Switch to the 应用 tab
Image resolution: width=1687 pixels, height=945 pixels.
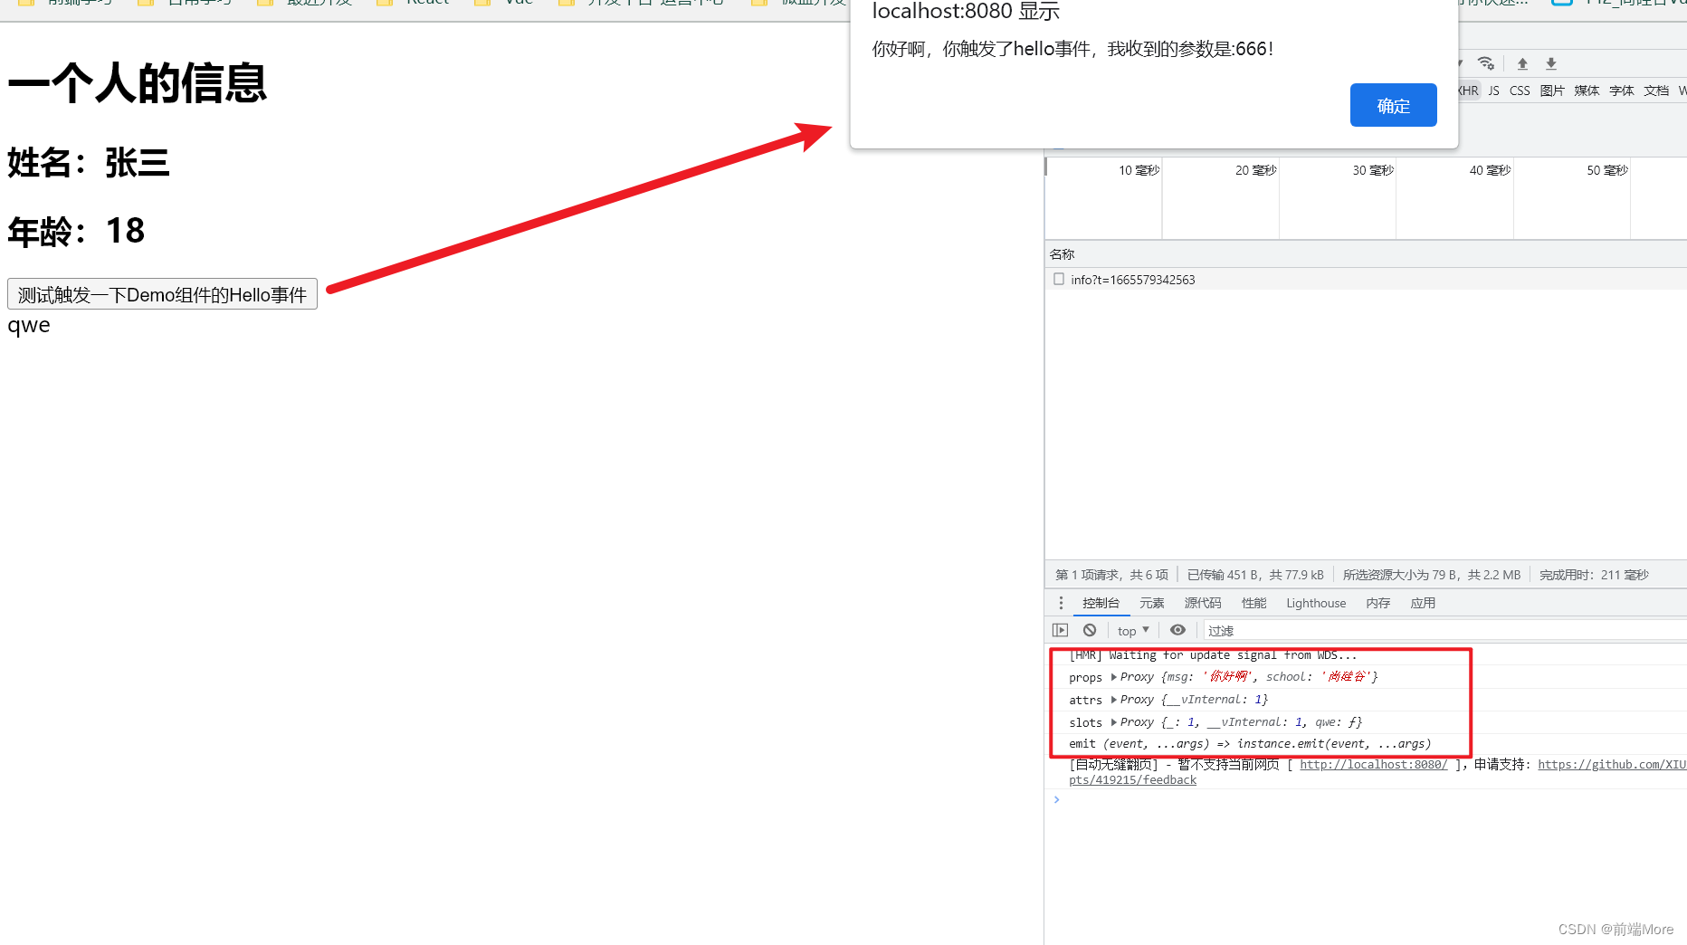pos(1423,603)
